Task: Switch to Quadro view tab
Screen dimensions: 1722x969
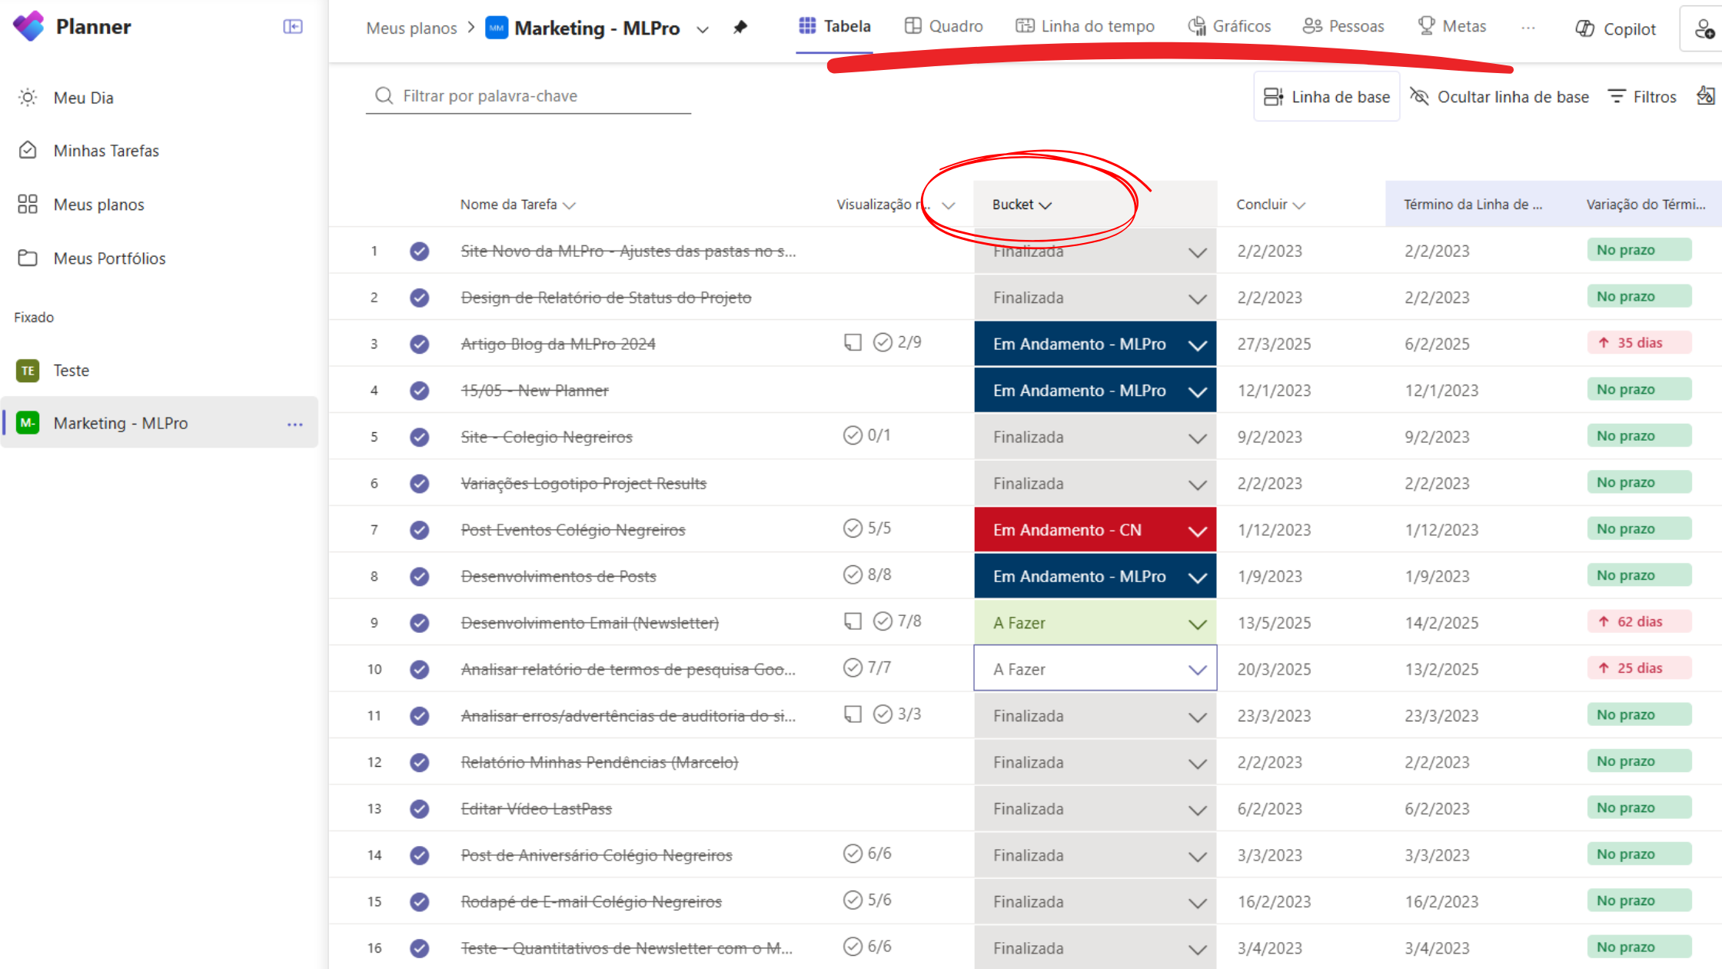Action: coord(943,26)
